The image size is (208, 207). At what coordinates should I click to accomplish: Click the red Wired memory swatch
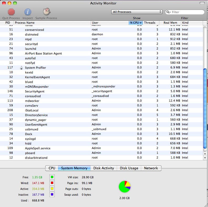52,183
